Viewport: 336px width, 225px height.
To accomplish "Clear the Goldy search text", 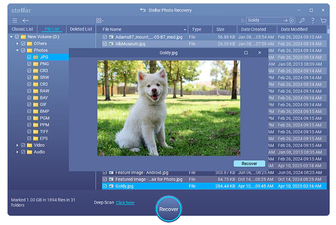I will click(291, 21).
